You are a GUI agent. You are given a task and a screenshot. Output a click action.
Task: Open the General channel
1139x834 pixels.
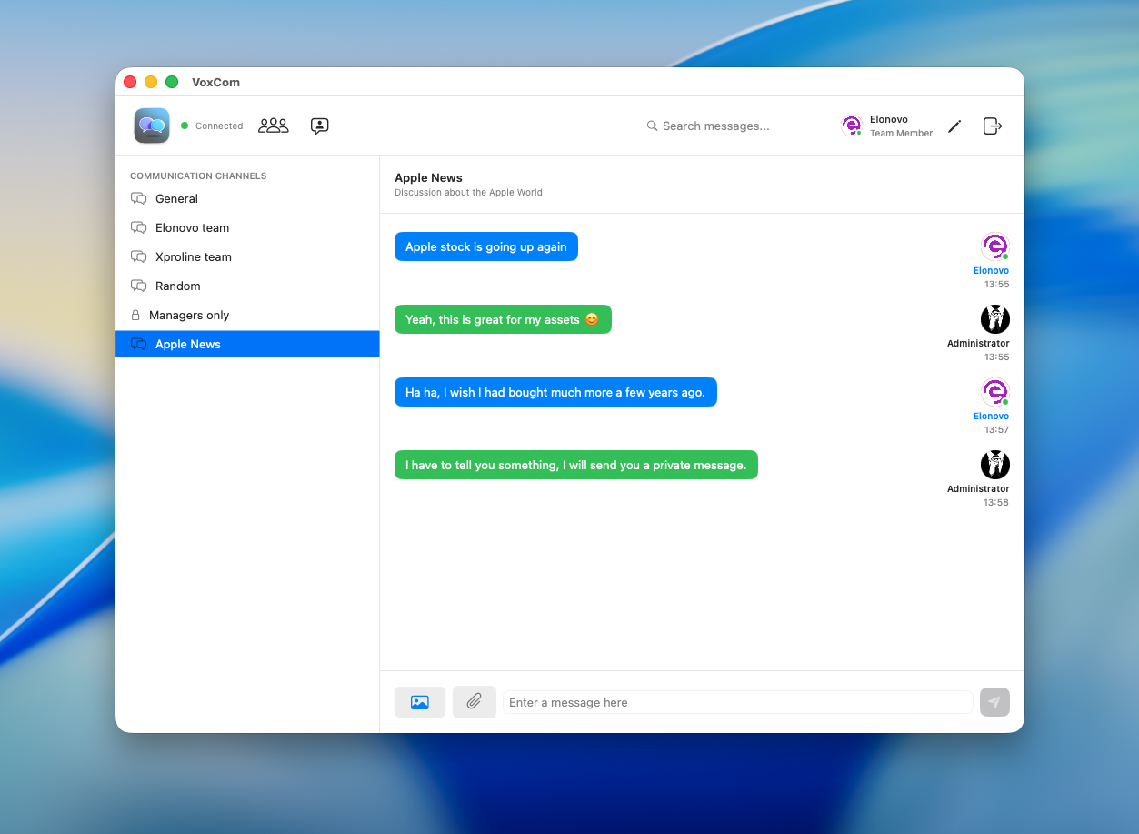coord(176,198)
